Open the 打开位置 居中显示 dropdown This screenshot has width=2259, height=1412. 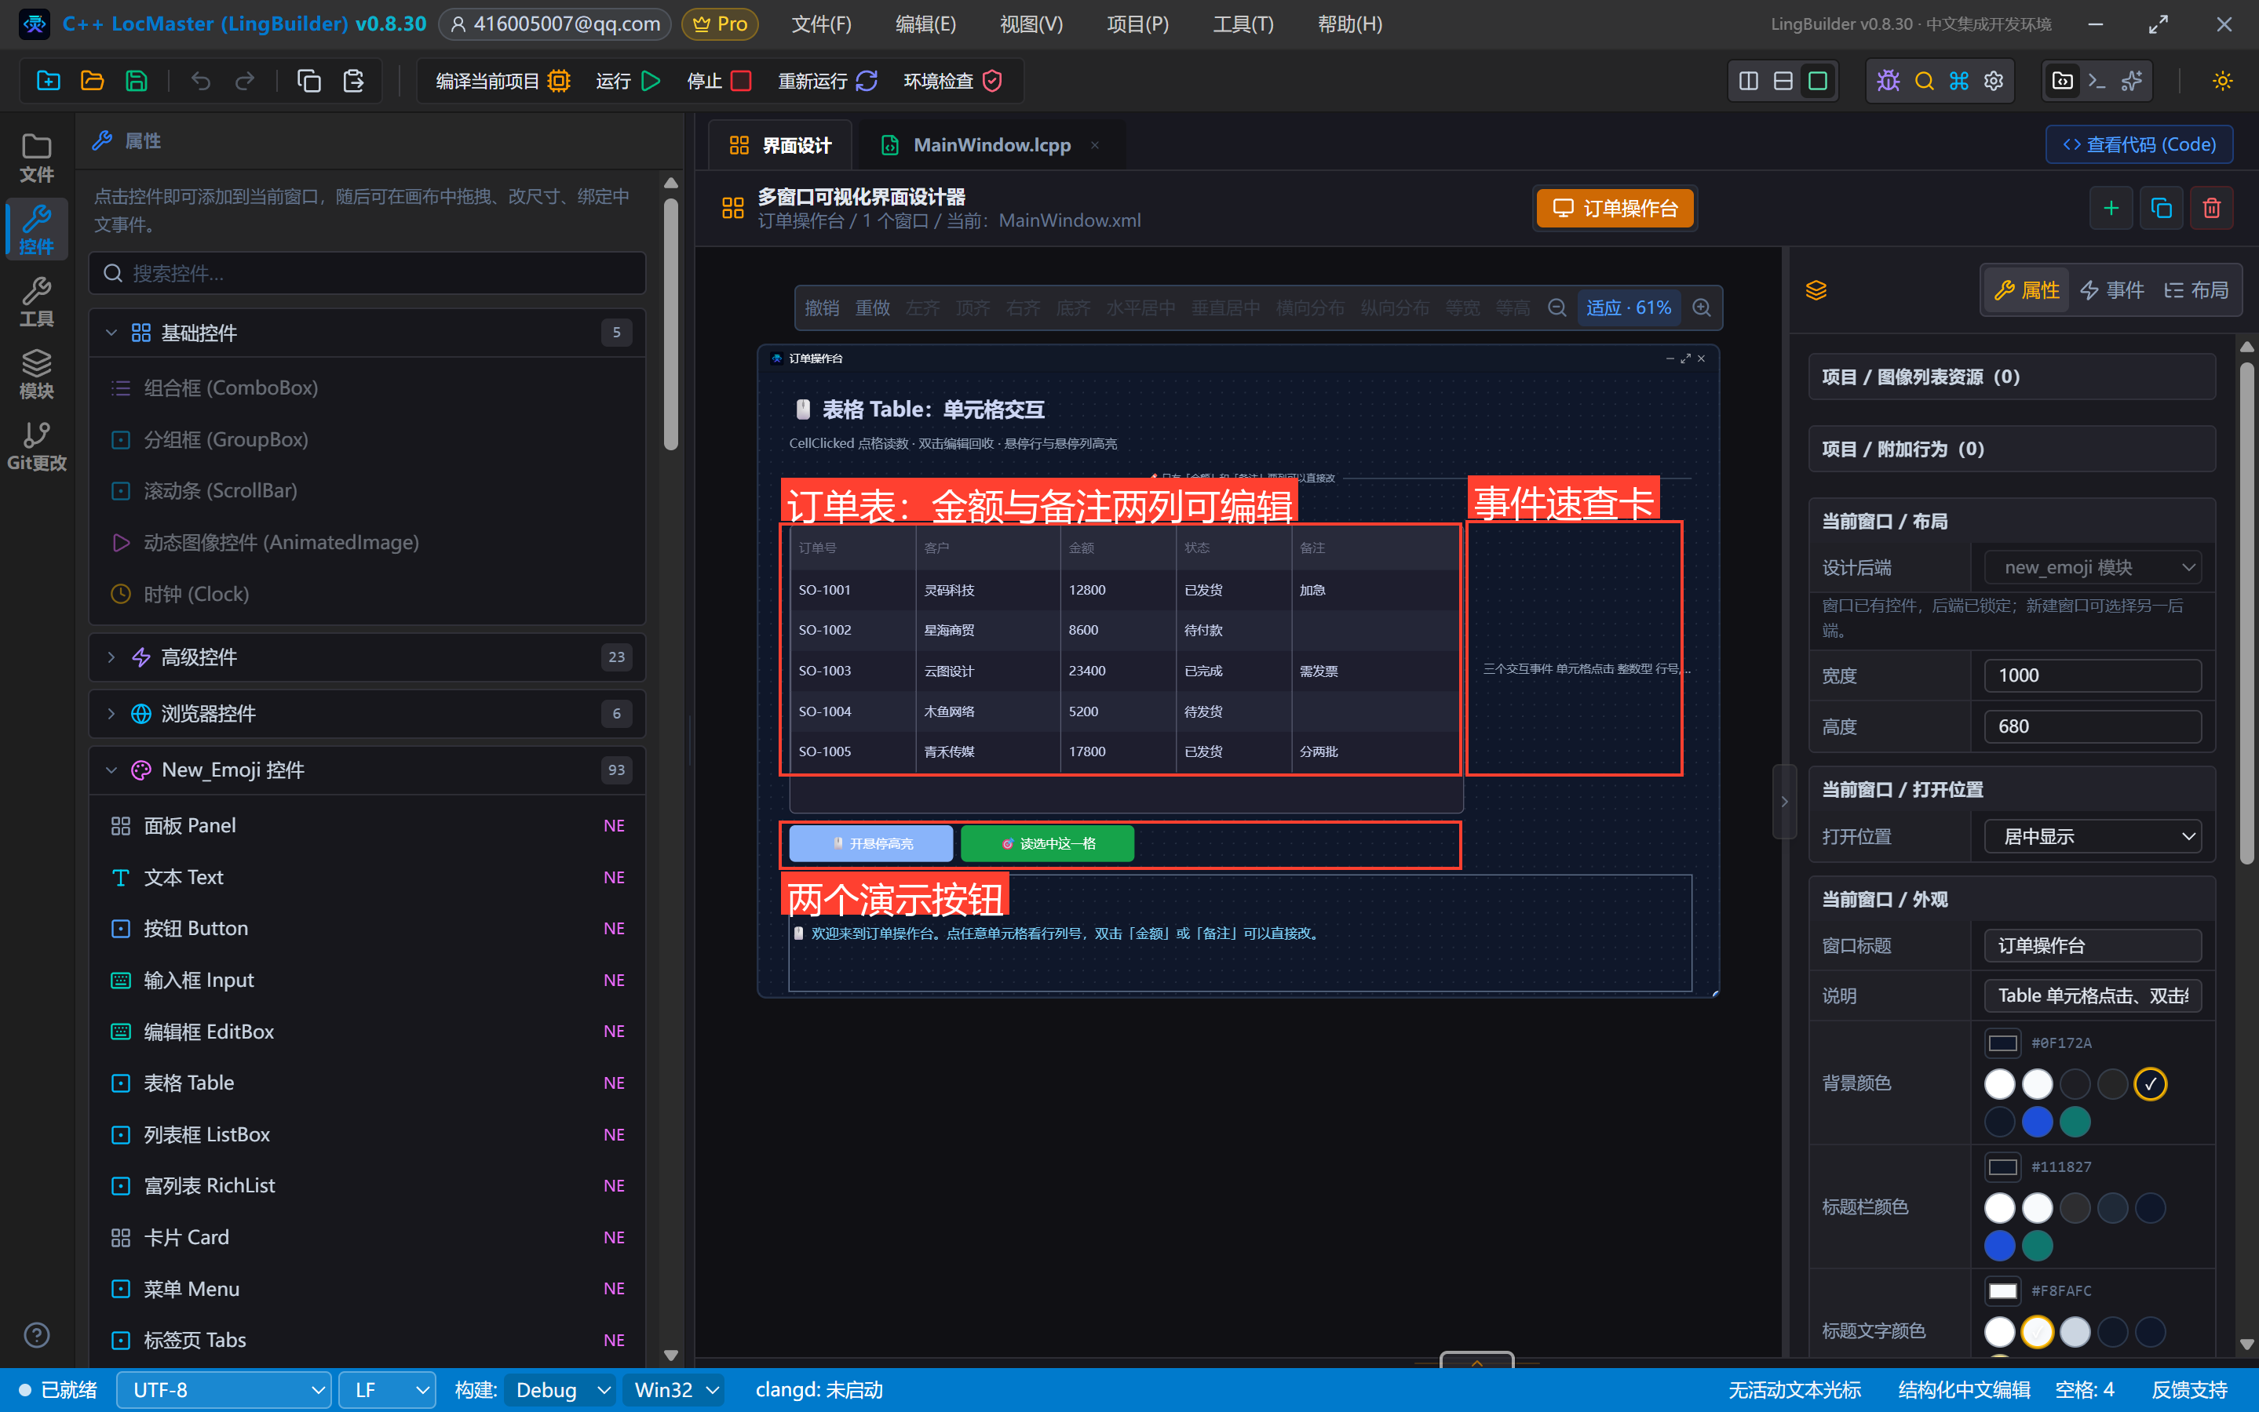point(2093,837)
